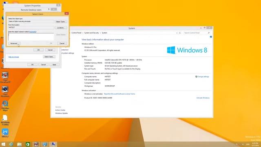
Task: Open the green Store app on taskbar
Action: (28, 144)
